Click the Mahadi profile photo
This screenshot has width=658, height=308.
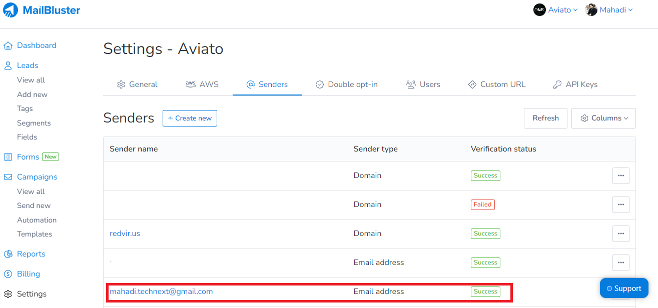(591, 10)
